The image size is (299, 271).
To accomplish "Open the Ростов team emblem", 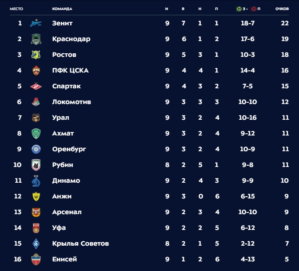I will [x=36, y=55].
